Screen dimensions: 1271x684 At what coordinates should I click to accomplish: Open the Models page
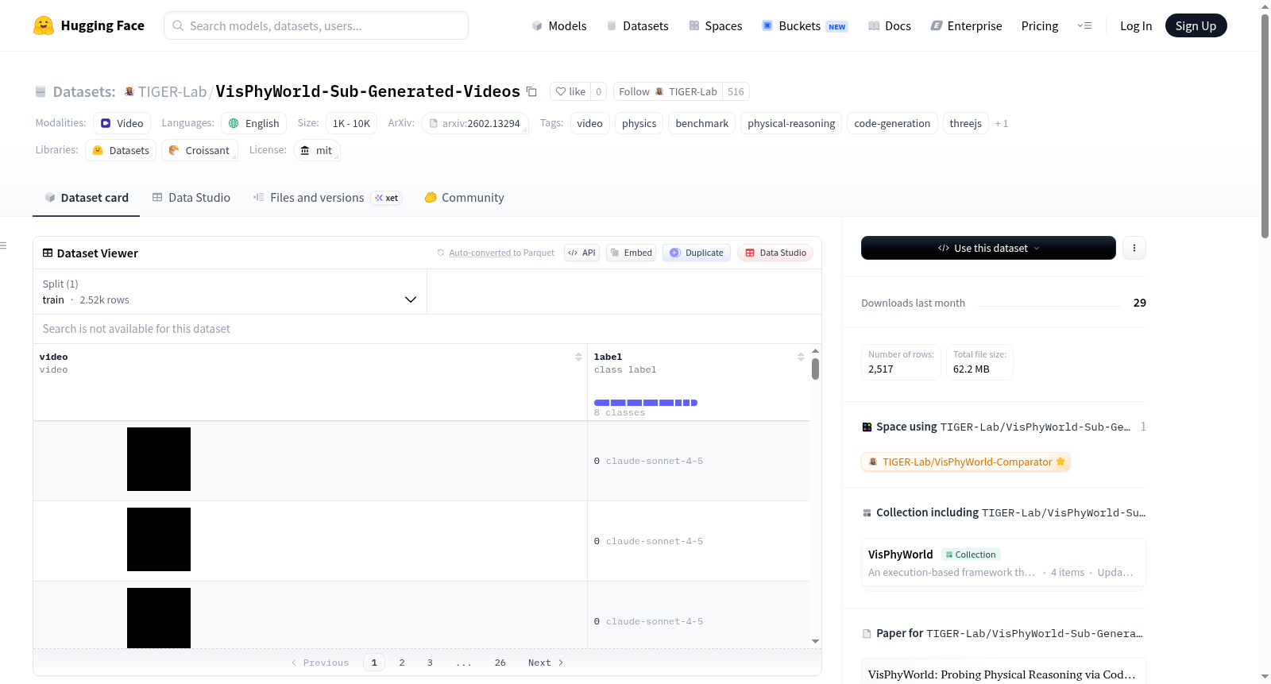click(x=559, y=25)
